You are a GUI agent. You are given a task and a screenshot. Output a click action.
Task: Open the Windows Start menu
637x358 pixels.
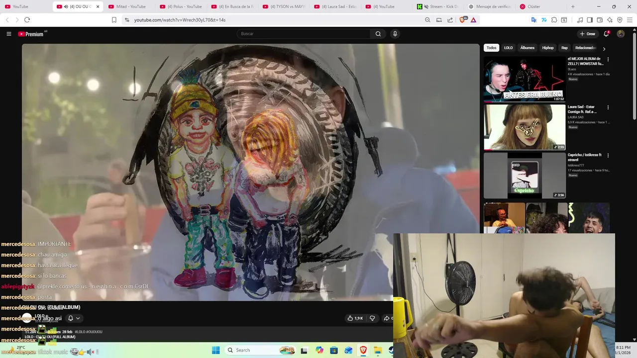215,350
